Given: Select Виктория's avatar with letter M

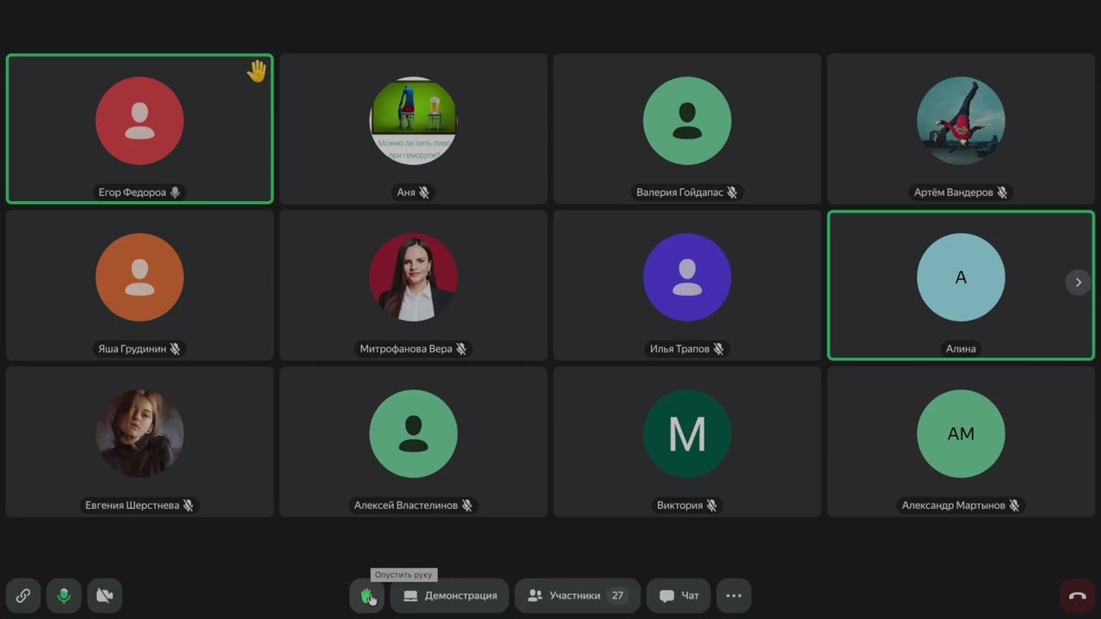Looking at the screenshot, I should 687,433.
